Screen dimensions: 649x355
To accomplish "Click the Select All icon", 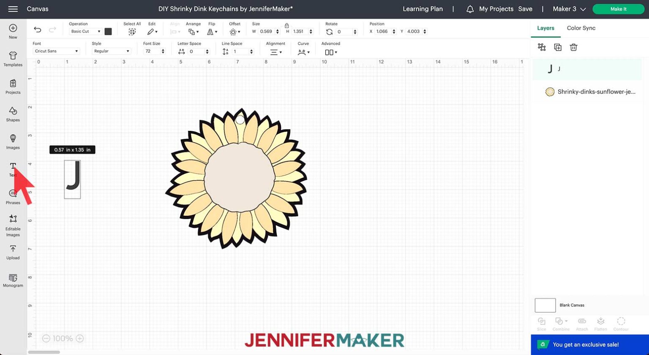I will pyautogui.click(x=132, y=32).
